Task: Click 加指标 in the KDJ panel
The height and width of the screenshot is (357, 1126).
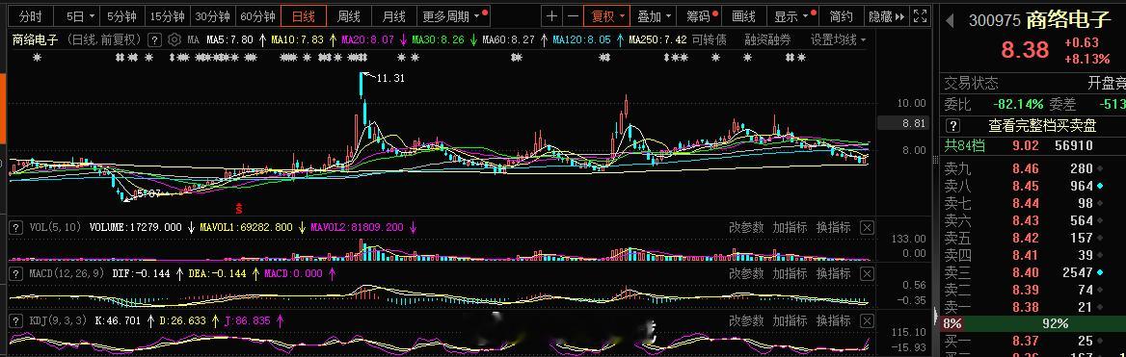Action: tap(790, 320)
